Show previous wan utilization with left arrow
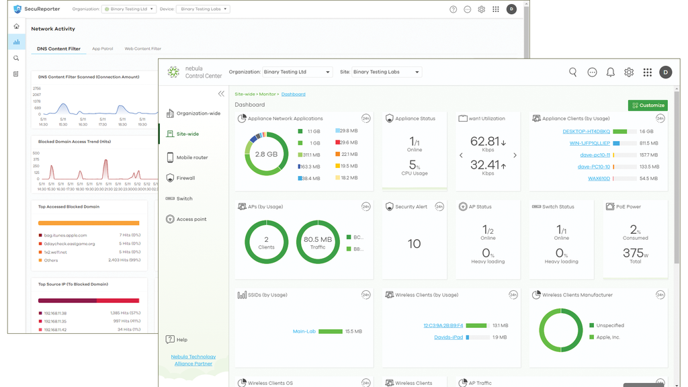The width and height of the screenshot is (688, 387). pos(461,155)
